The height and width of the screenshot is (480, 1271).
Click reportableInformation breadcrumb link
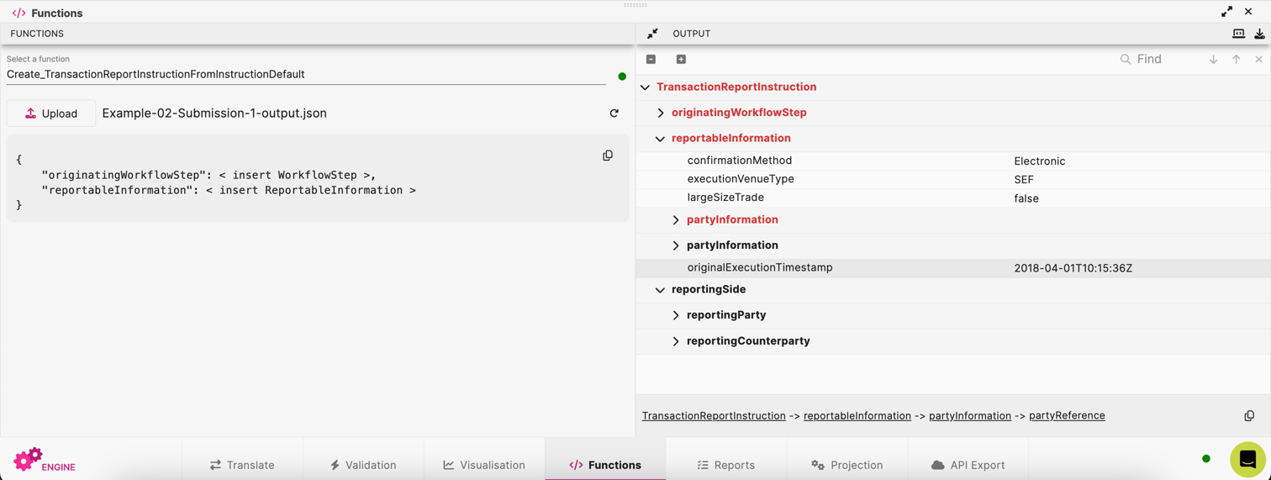click(x=857, y=416)
